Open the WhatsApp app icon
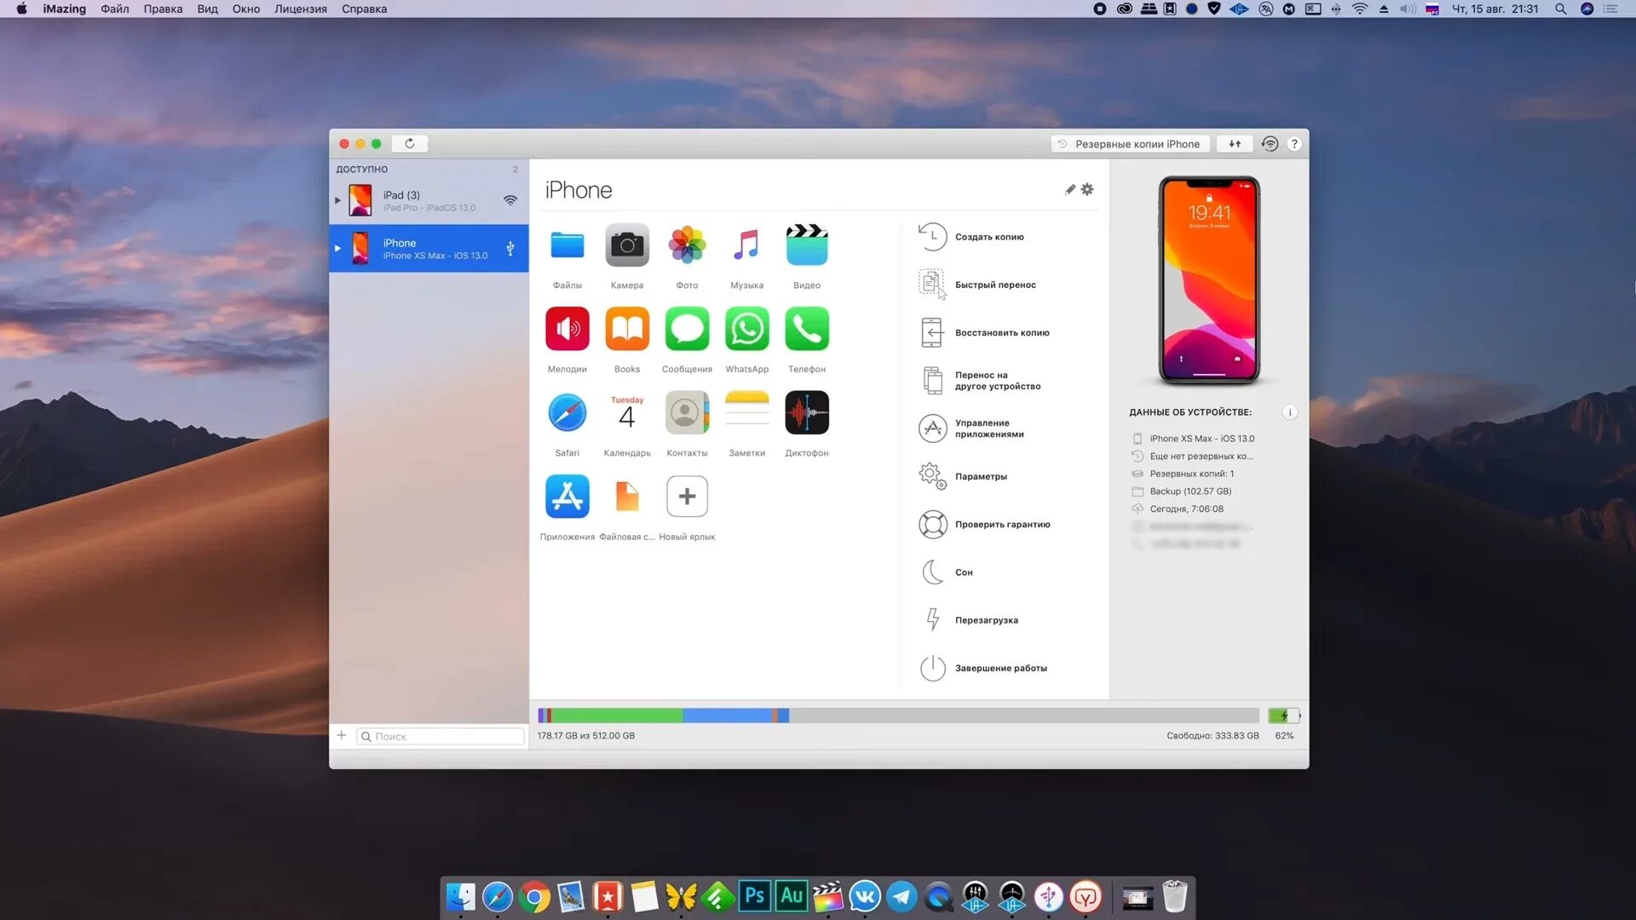The height and width of the screenshot is (920, 1636). 746,329
